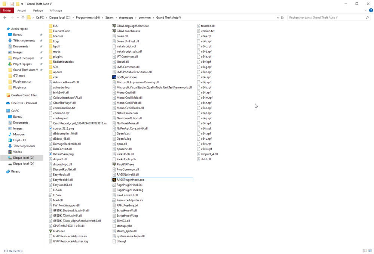
Task: Click the back navigation arrow
Action: point(5,18)
